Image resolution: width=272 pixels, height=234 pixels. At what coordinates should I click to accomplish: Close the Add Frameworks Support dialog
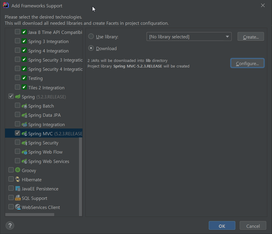pos(263,5)
